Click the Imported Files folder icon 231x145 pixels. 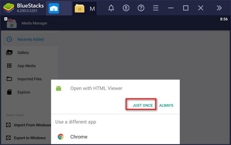tap(9, 79)
